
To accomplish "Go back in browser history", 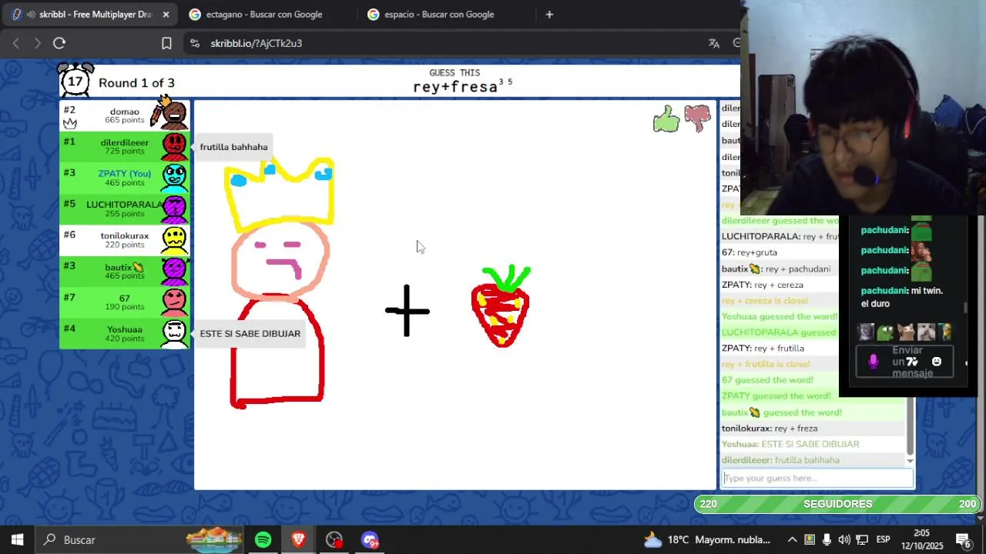I will [x=16, y=43].
